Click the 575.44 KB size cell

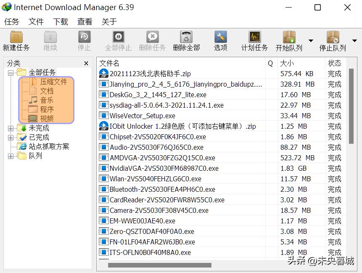pyautogui.click(x=297, y=74)
